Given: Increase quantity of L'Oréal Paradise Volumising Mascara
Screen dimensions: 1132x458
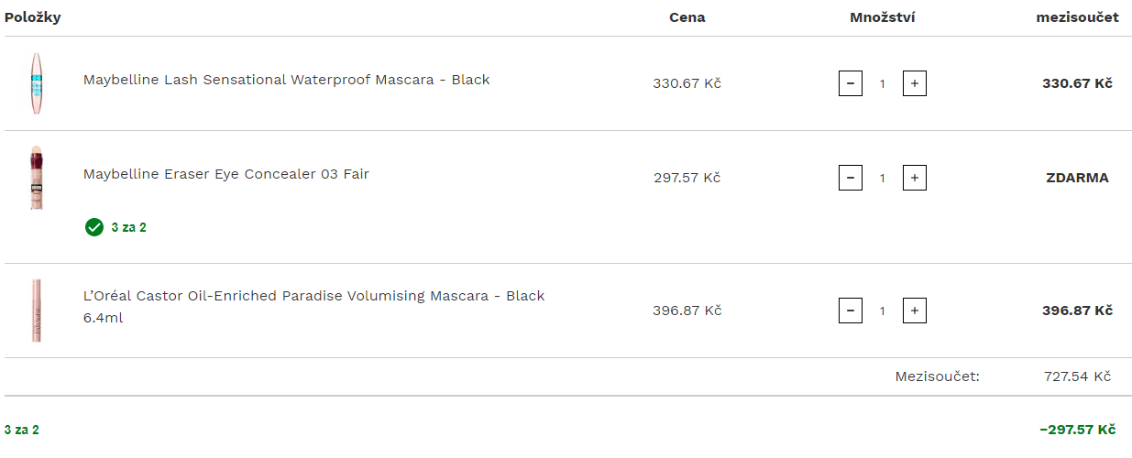Looking at the screenshot, I should 915,311.
